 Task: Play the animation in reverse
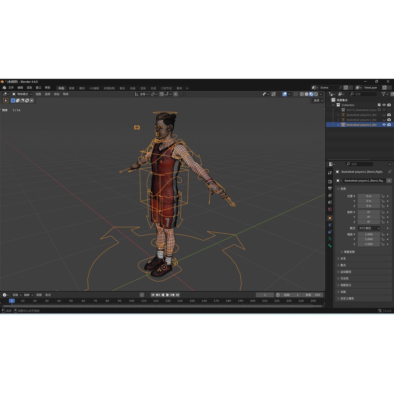163,295
